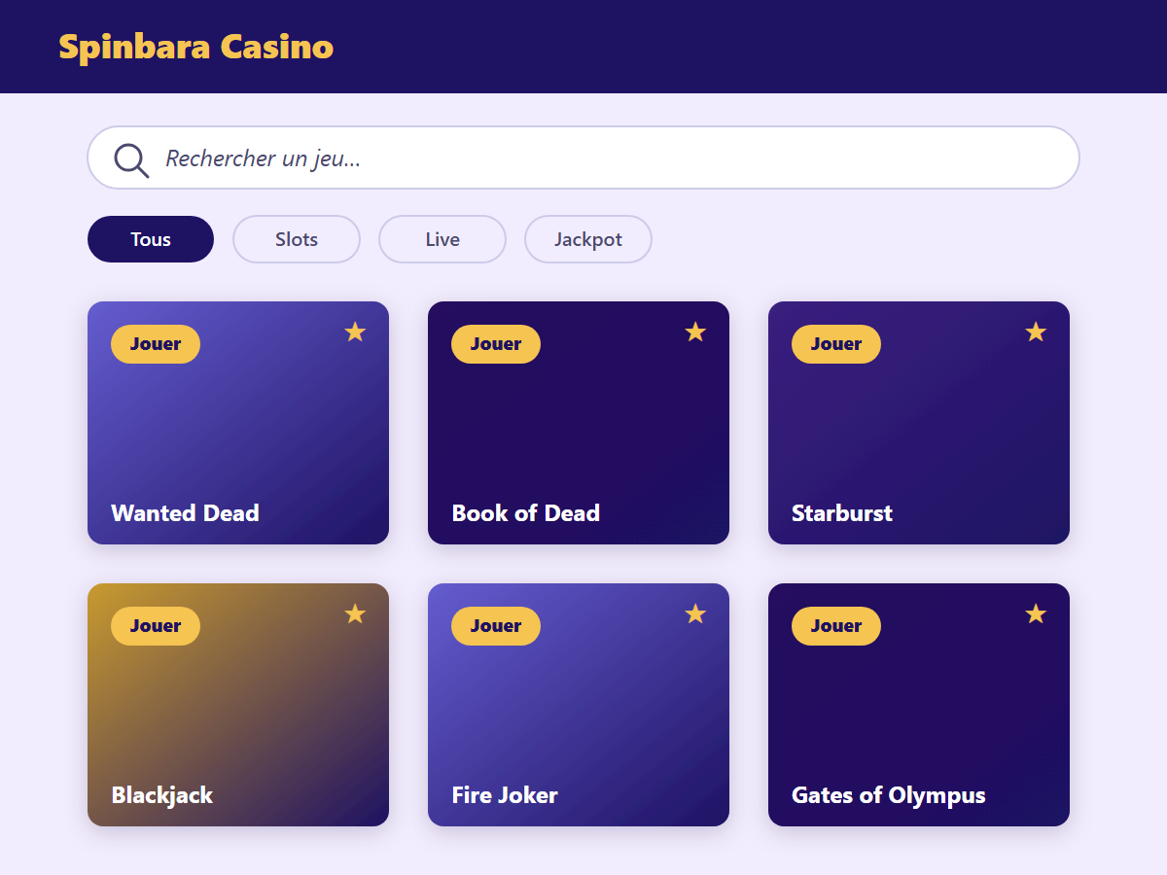
Task: Launch Starburst with the Jouer button
Action: pyautogui.click(x=836, y=344)
